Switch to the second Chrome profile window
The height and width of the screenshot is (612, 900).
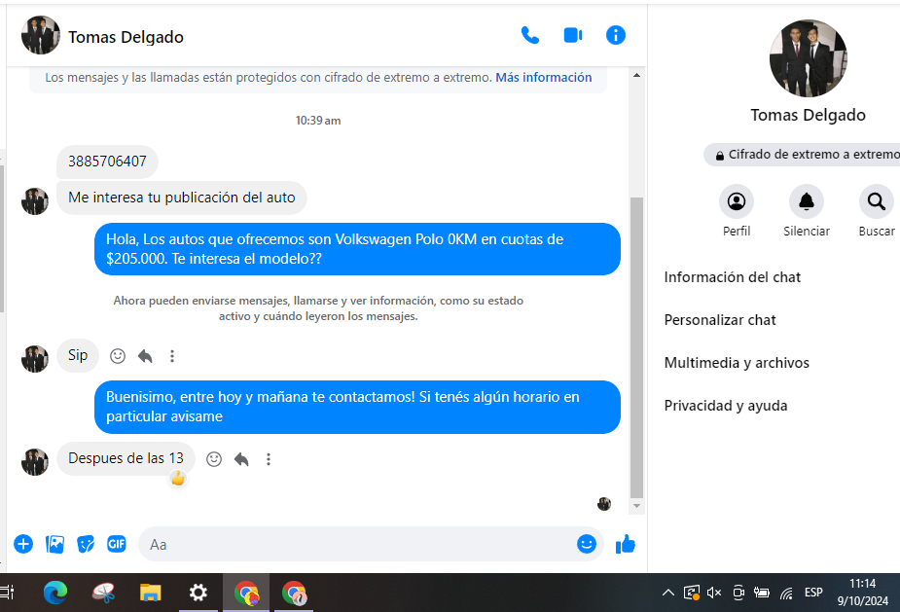294,593
